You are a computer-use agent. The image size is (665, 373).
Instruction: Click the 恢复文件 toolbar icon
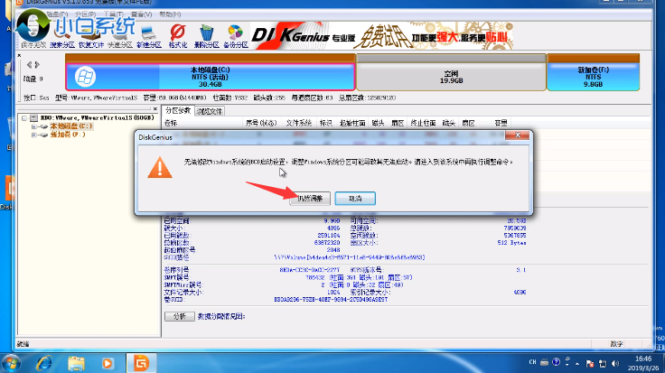point(91,36)
